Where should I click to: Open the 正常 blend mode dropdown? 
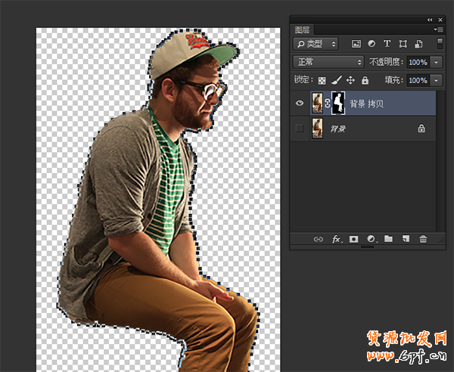pos(328,62)
